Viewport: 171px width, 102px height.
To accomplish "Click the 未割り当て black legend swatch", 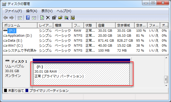I will (x=6, y=90).
